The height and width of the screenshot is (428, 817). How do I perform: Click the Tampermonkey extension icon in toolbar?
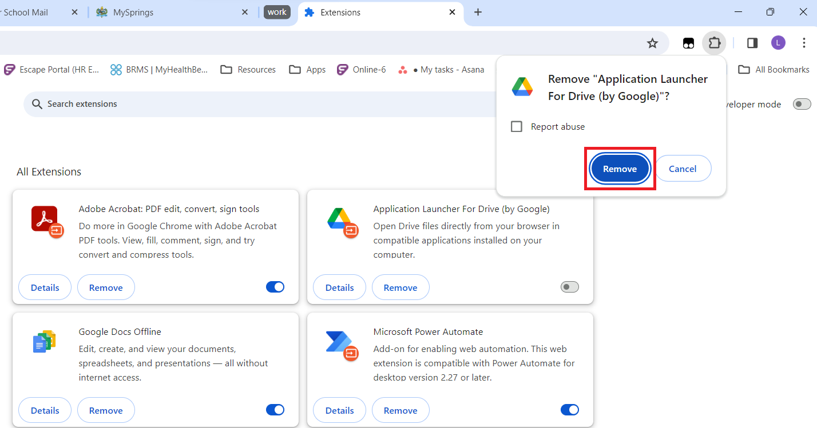click(x=689, y=43)
